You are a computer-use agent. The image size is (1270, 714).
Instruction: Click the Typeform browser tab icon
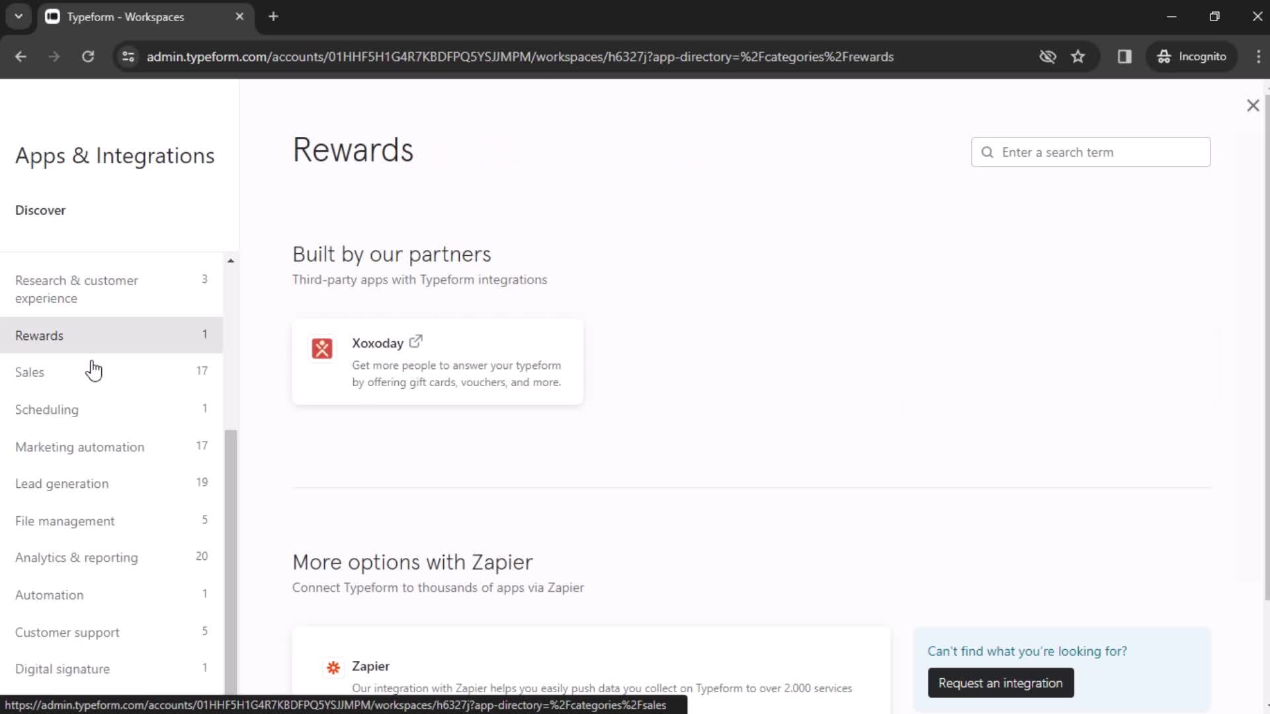click(53, 16)
